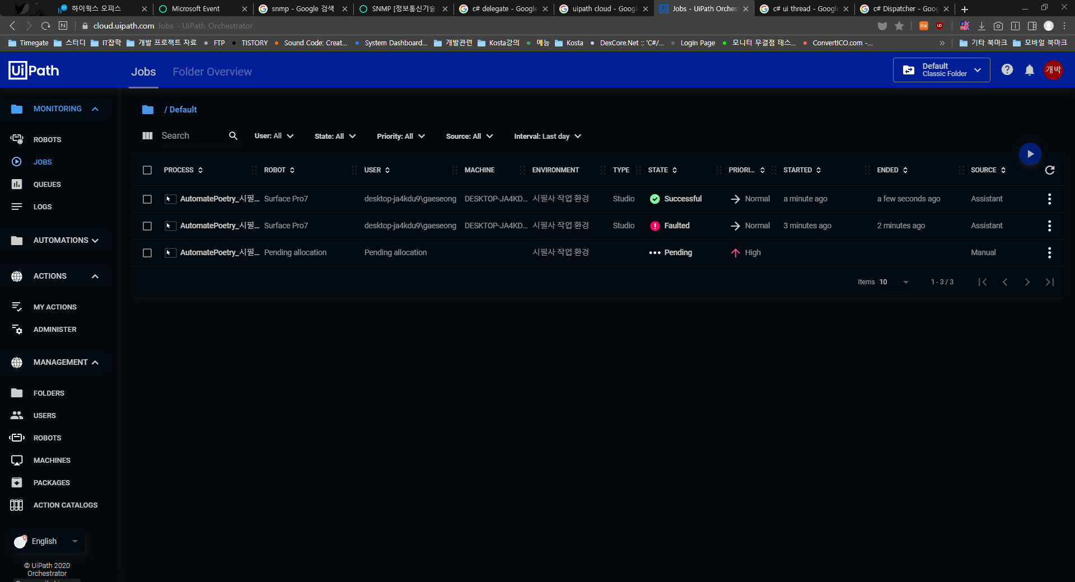This screenshot has width=1075, height=582.
Task: Open more actions for the Pending job
Action: click(x=1049, y=252)
